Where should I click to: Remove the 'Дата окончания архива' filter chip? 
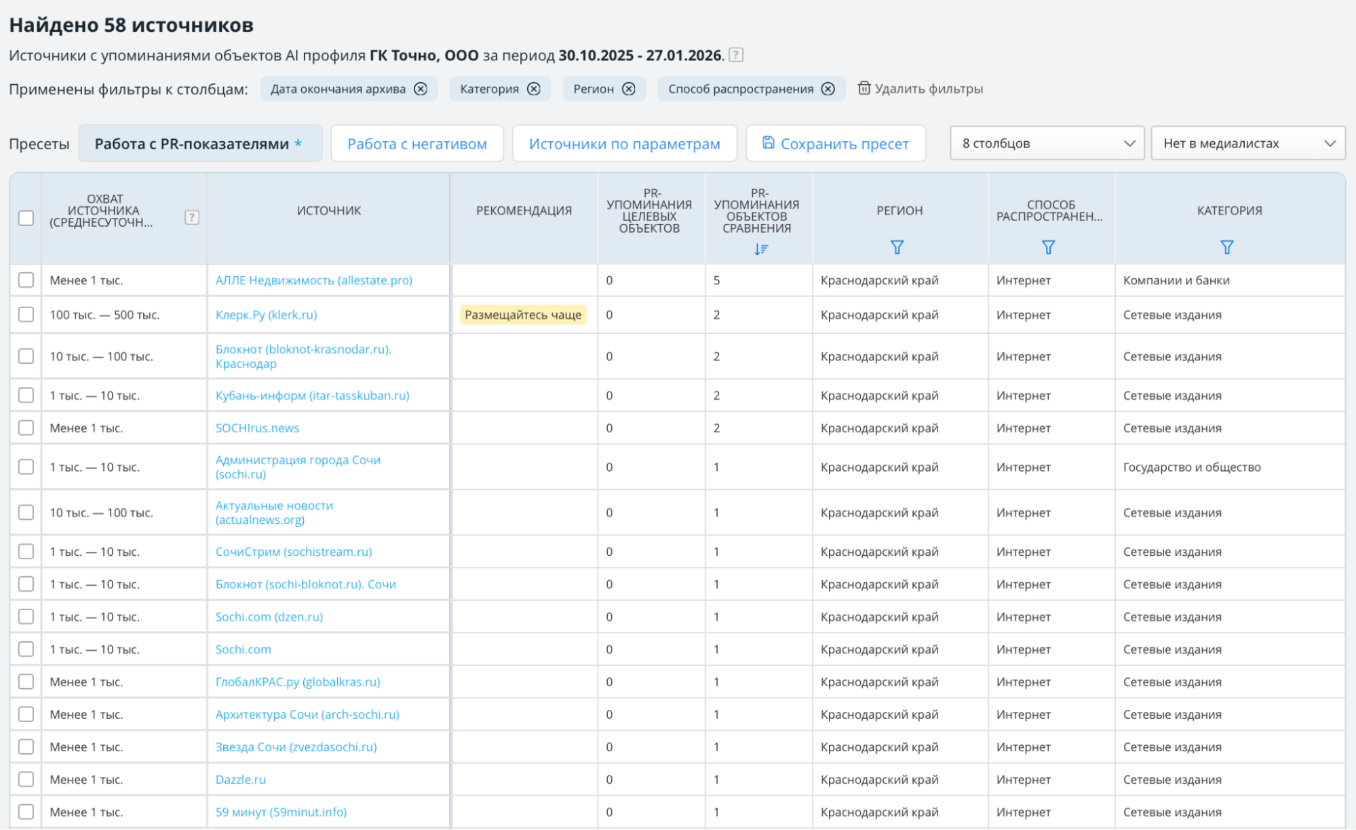click(x=421, y=89)
